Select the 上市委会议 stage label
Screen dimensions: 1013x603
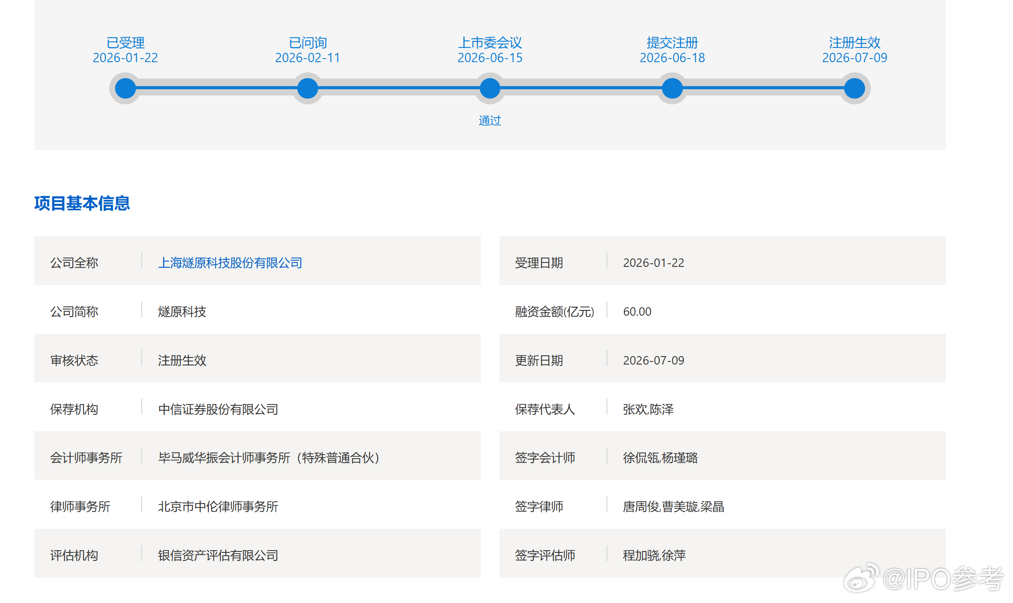(490, 43)
